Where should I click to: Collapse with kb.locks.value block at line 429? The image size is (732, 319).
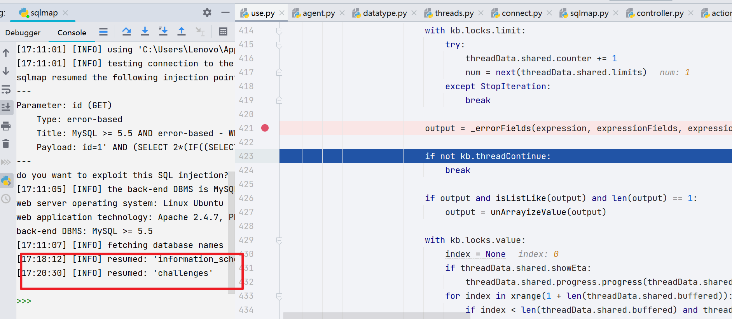[x=279, y=240]
